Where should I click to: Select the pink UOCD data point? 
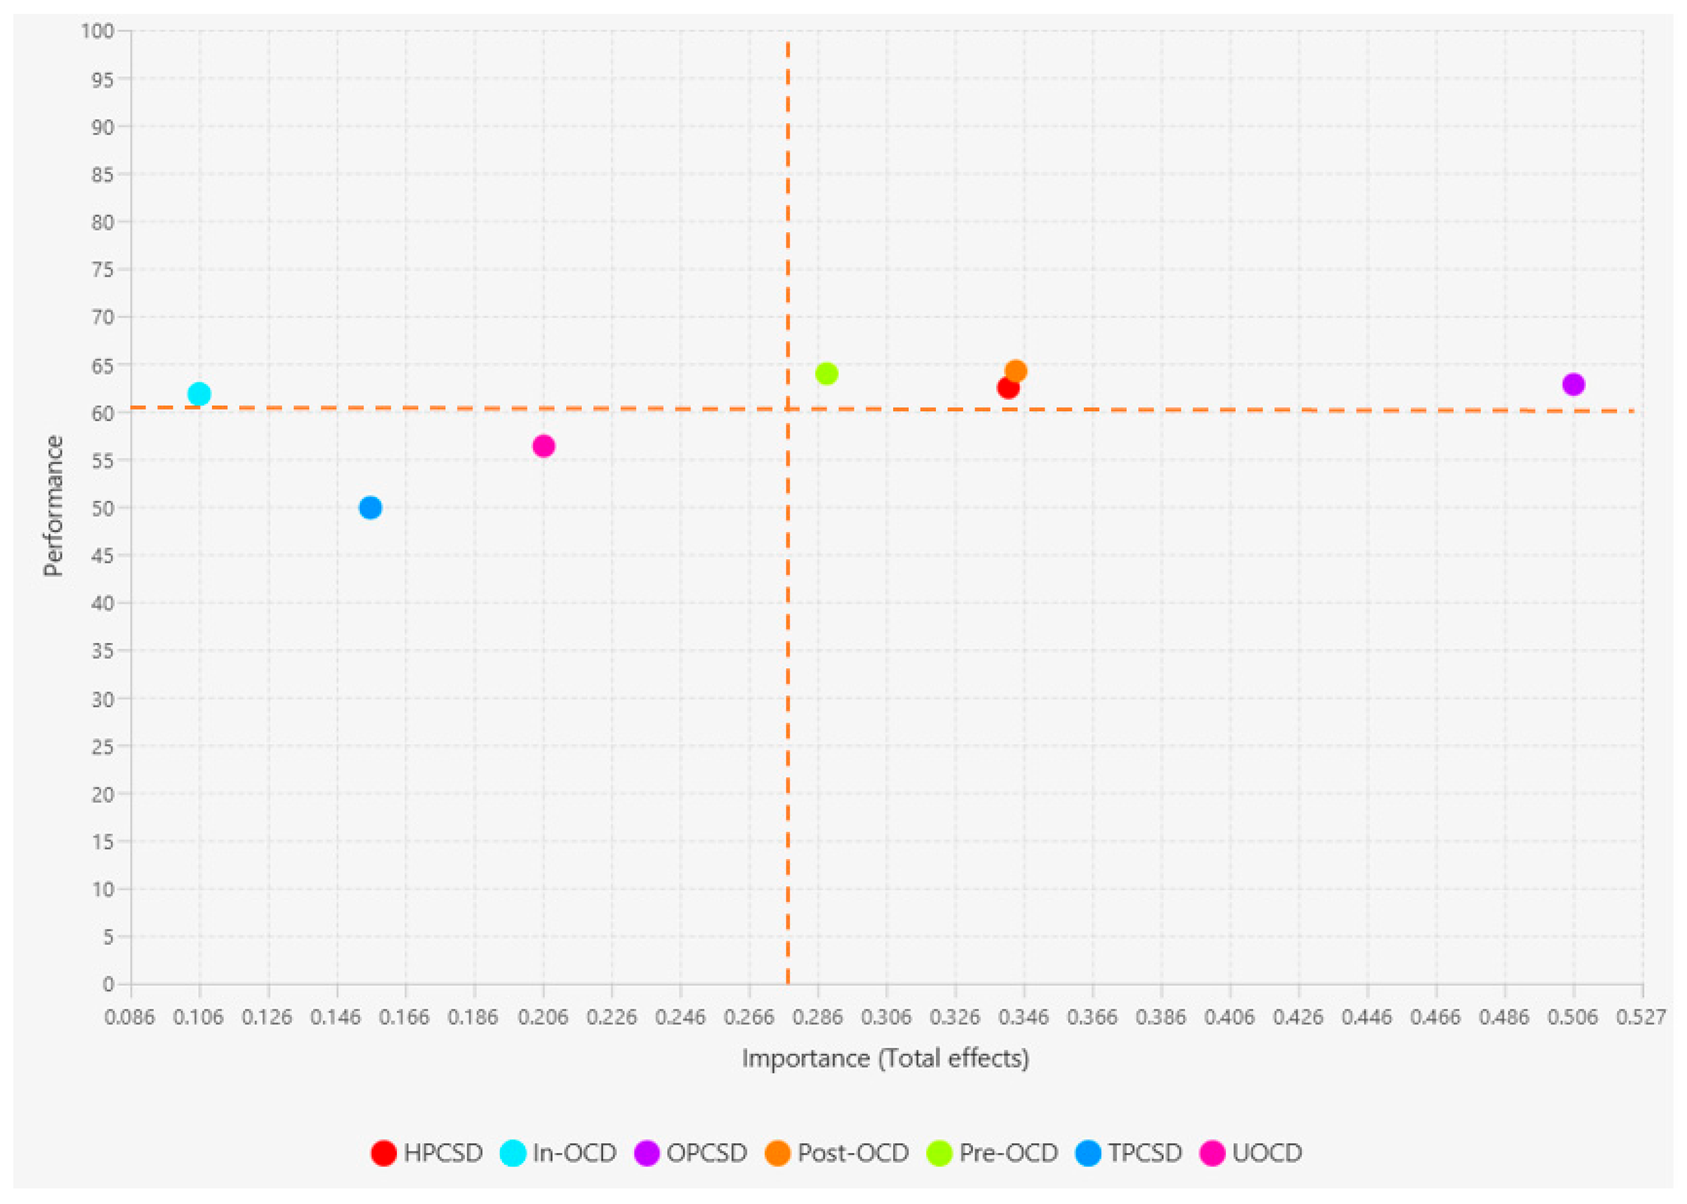pyautogui.click(x=544, y=445)
